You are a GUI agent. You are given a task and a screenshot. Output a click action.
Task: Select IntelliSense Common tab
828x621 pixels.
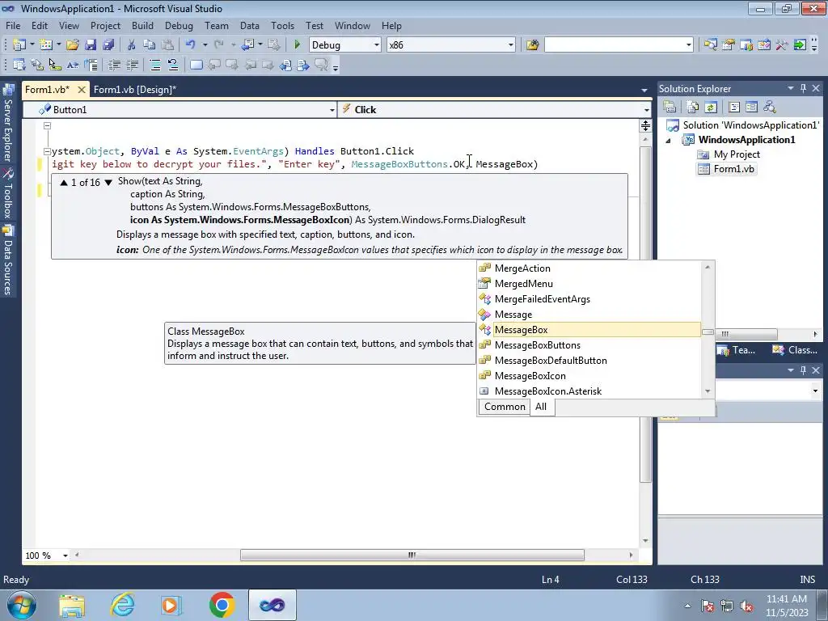pos(505,407)
